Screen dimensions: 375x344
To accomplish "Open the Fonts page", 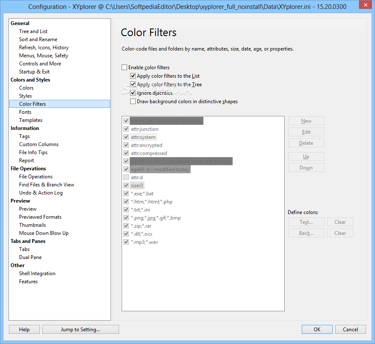I will 25,112.
